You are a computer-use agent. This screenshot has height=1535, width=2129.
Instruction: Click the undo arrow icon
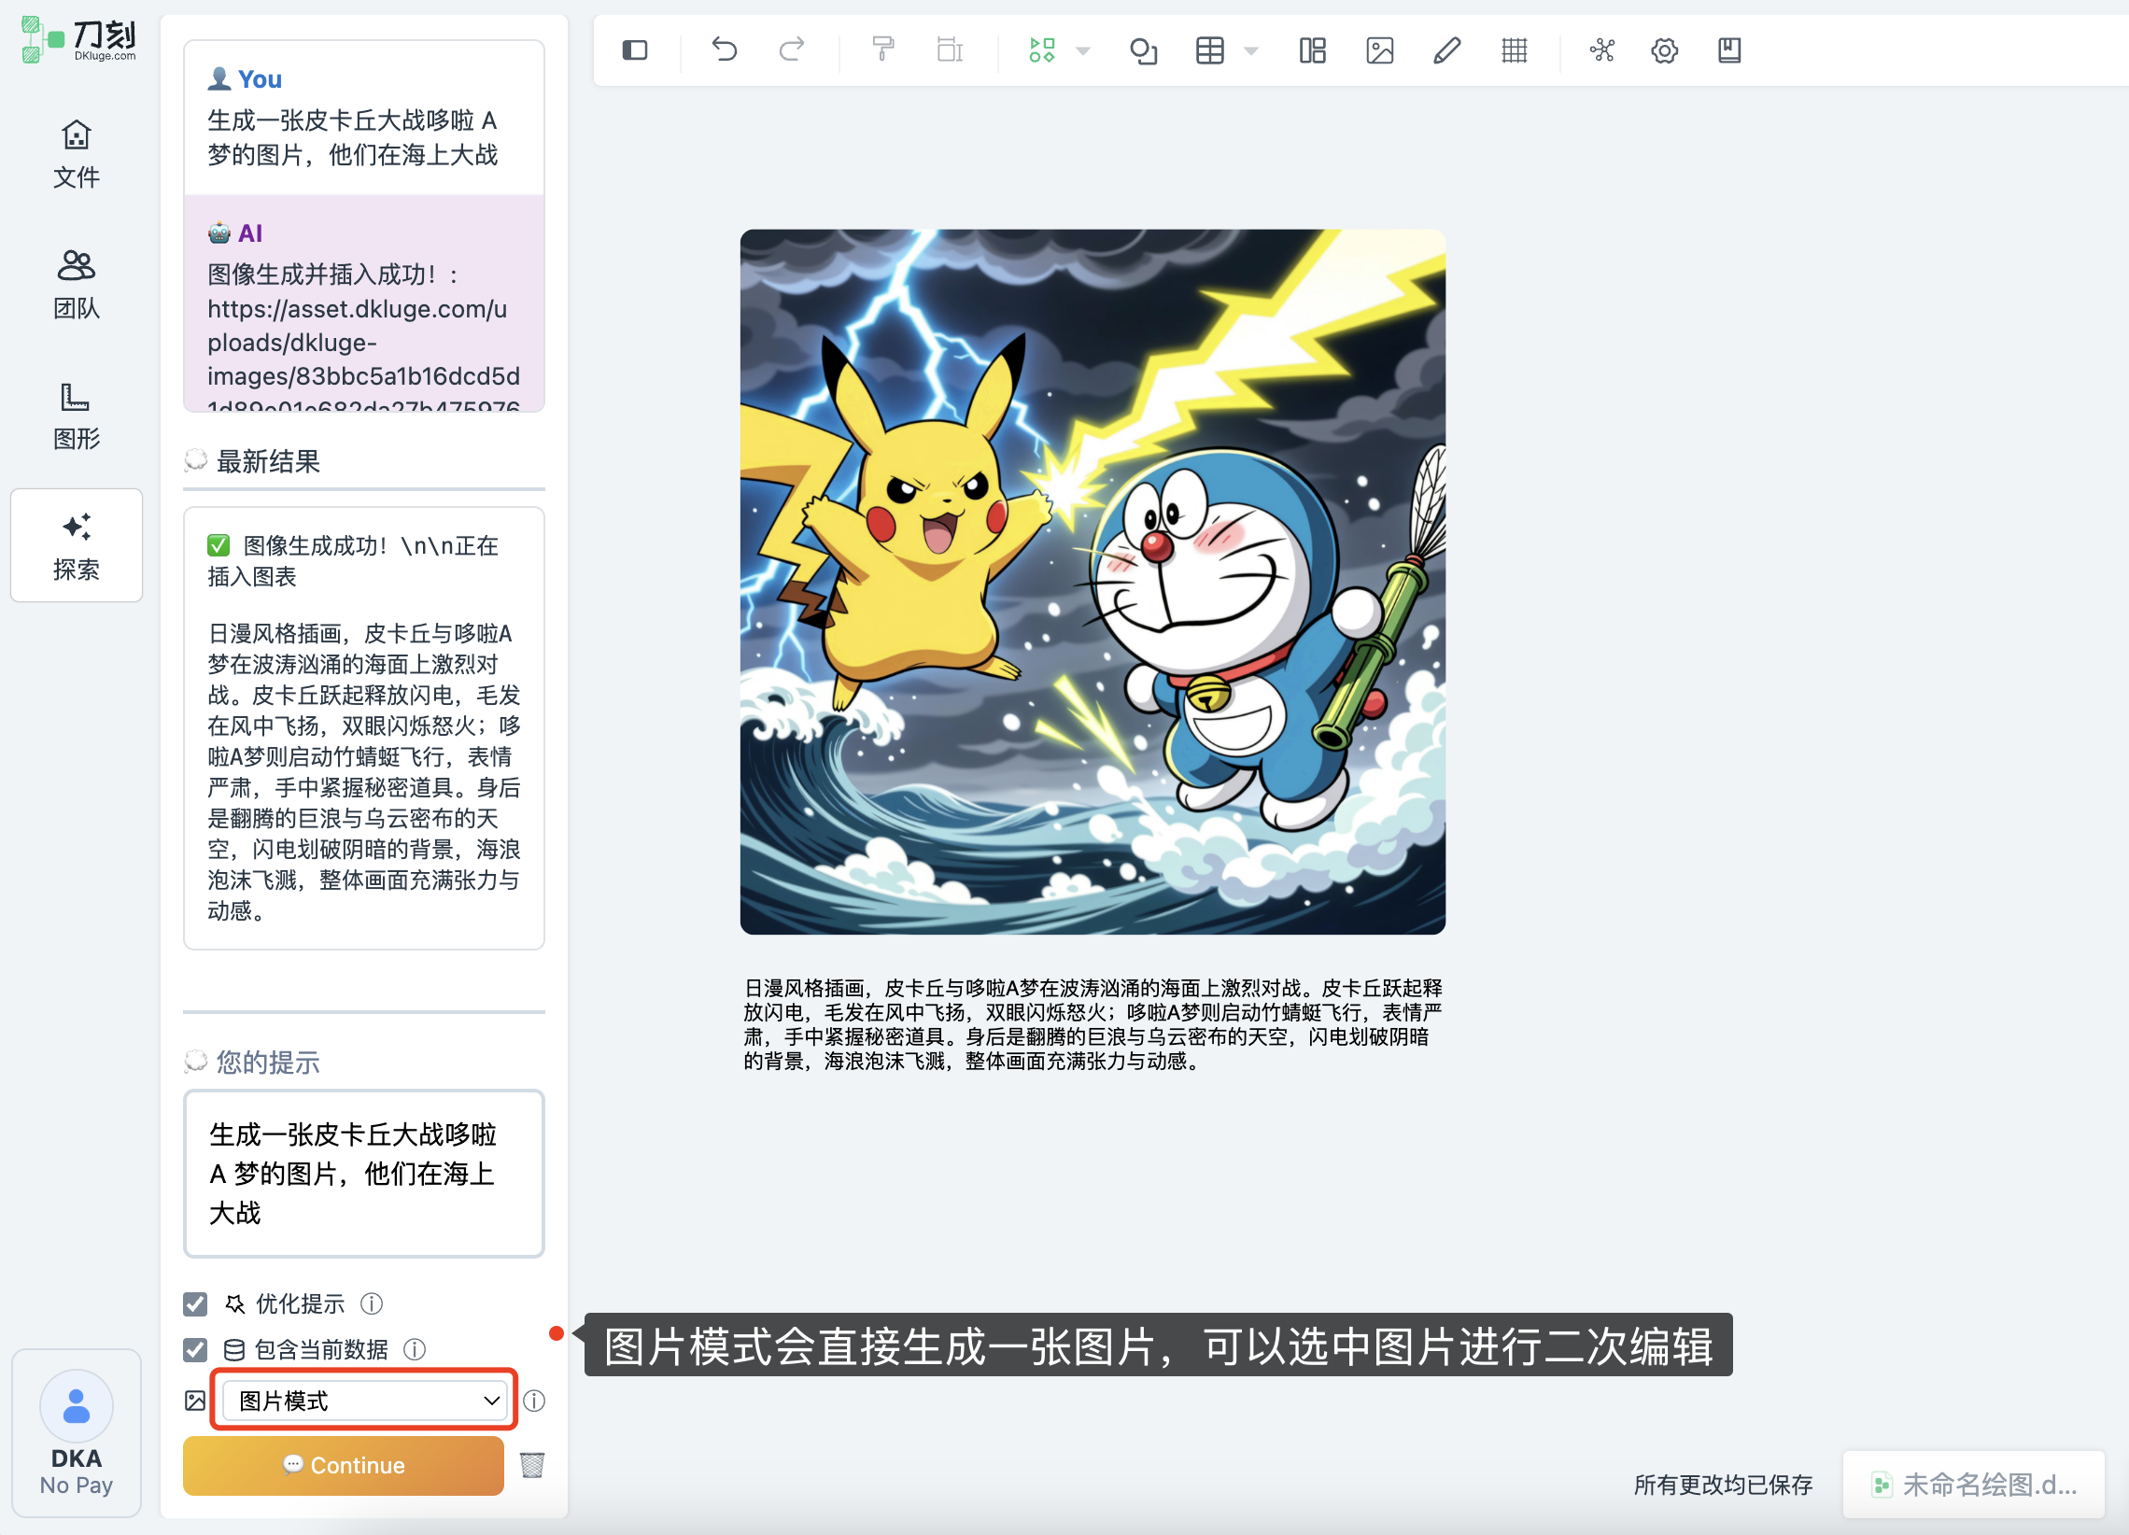pyautogui.click(x=724, y=49)
